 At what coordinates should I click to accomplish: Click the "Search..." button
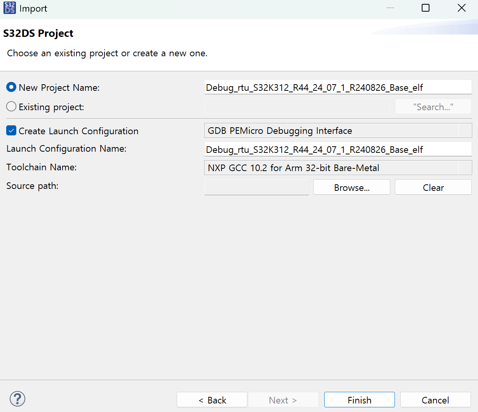point(433,107)
